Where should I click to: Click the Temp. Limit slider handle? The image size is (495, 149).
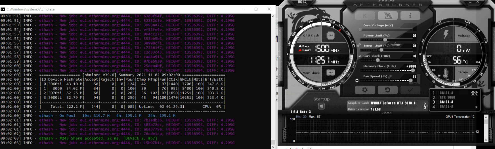click(381, 50)
